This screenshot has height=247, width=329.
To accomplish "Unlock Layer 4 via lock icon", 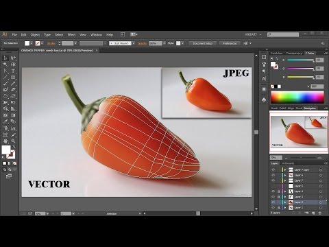I will pyautogui.click(x=278, y=191).
